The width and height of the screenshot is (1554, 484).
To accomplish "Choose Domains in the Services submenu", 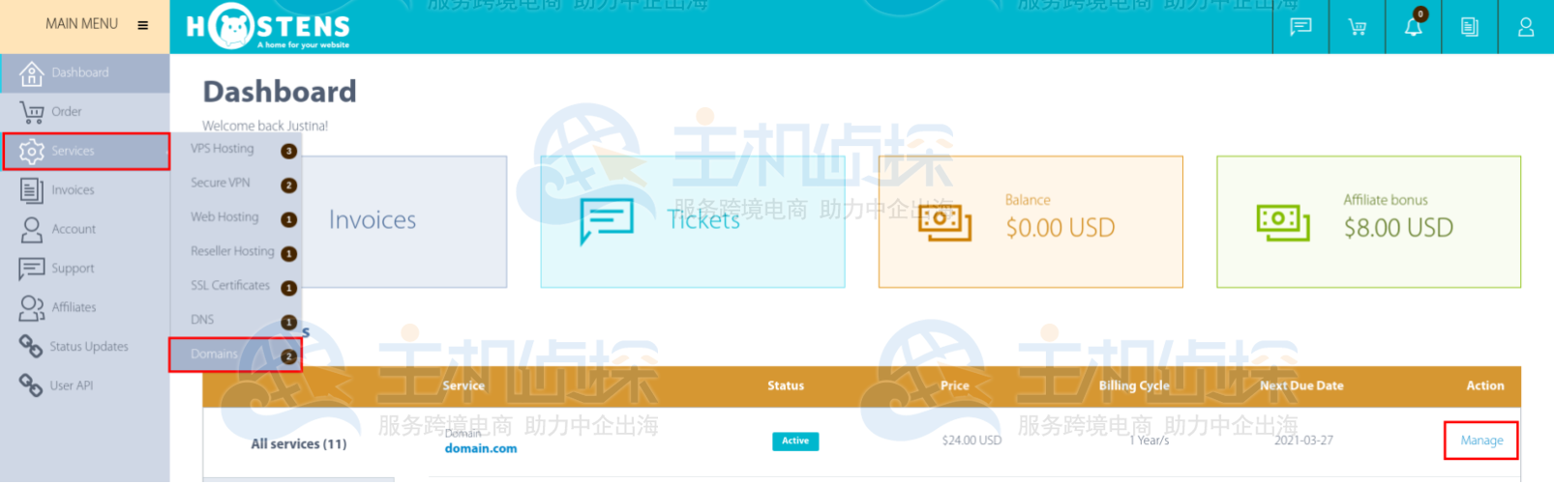I will [215, 355].
